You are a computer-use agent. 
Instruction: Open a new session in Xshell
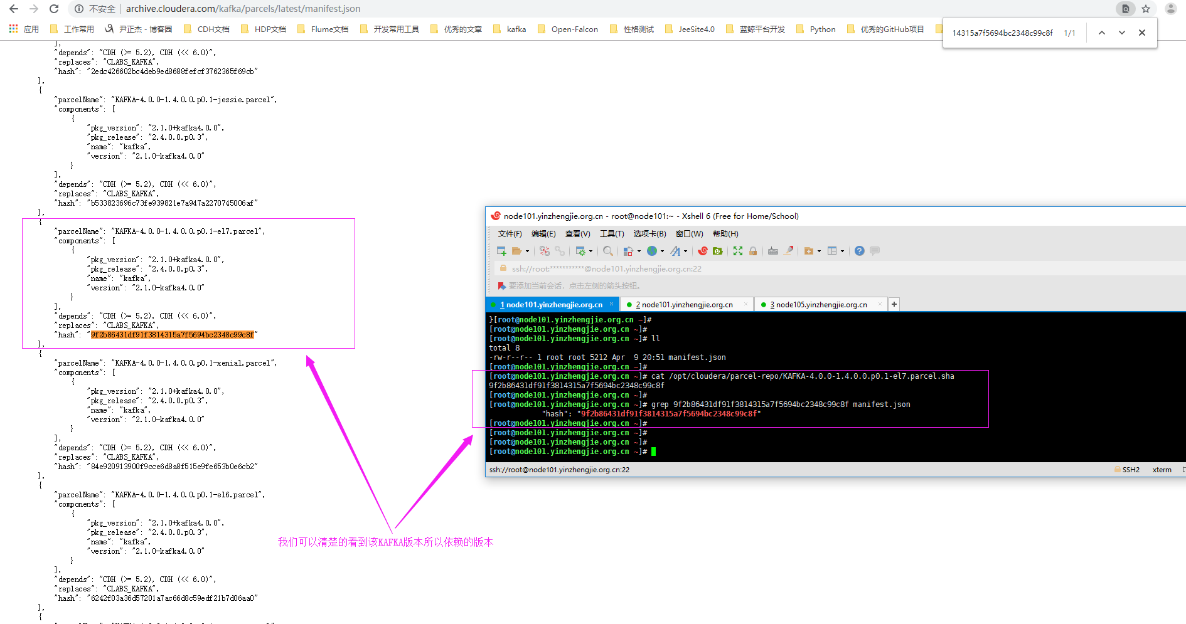point(501,250)
